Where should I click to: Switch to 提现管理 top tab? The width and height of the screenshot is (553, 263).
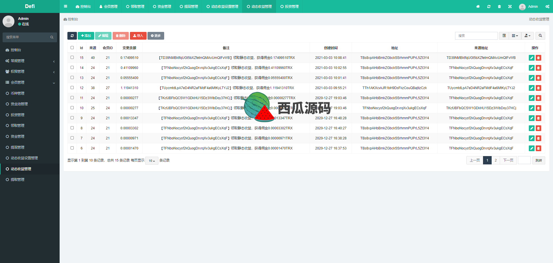(x=189, y=6)
